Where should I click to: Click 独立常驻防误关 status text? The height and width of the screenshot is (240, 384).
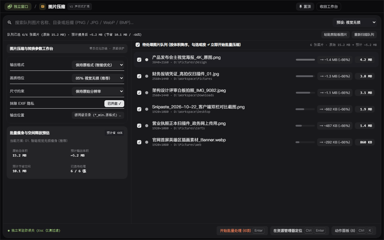pos(36,231)
